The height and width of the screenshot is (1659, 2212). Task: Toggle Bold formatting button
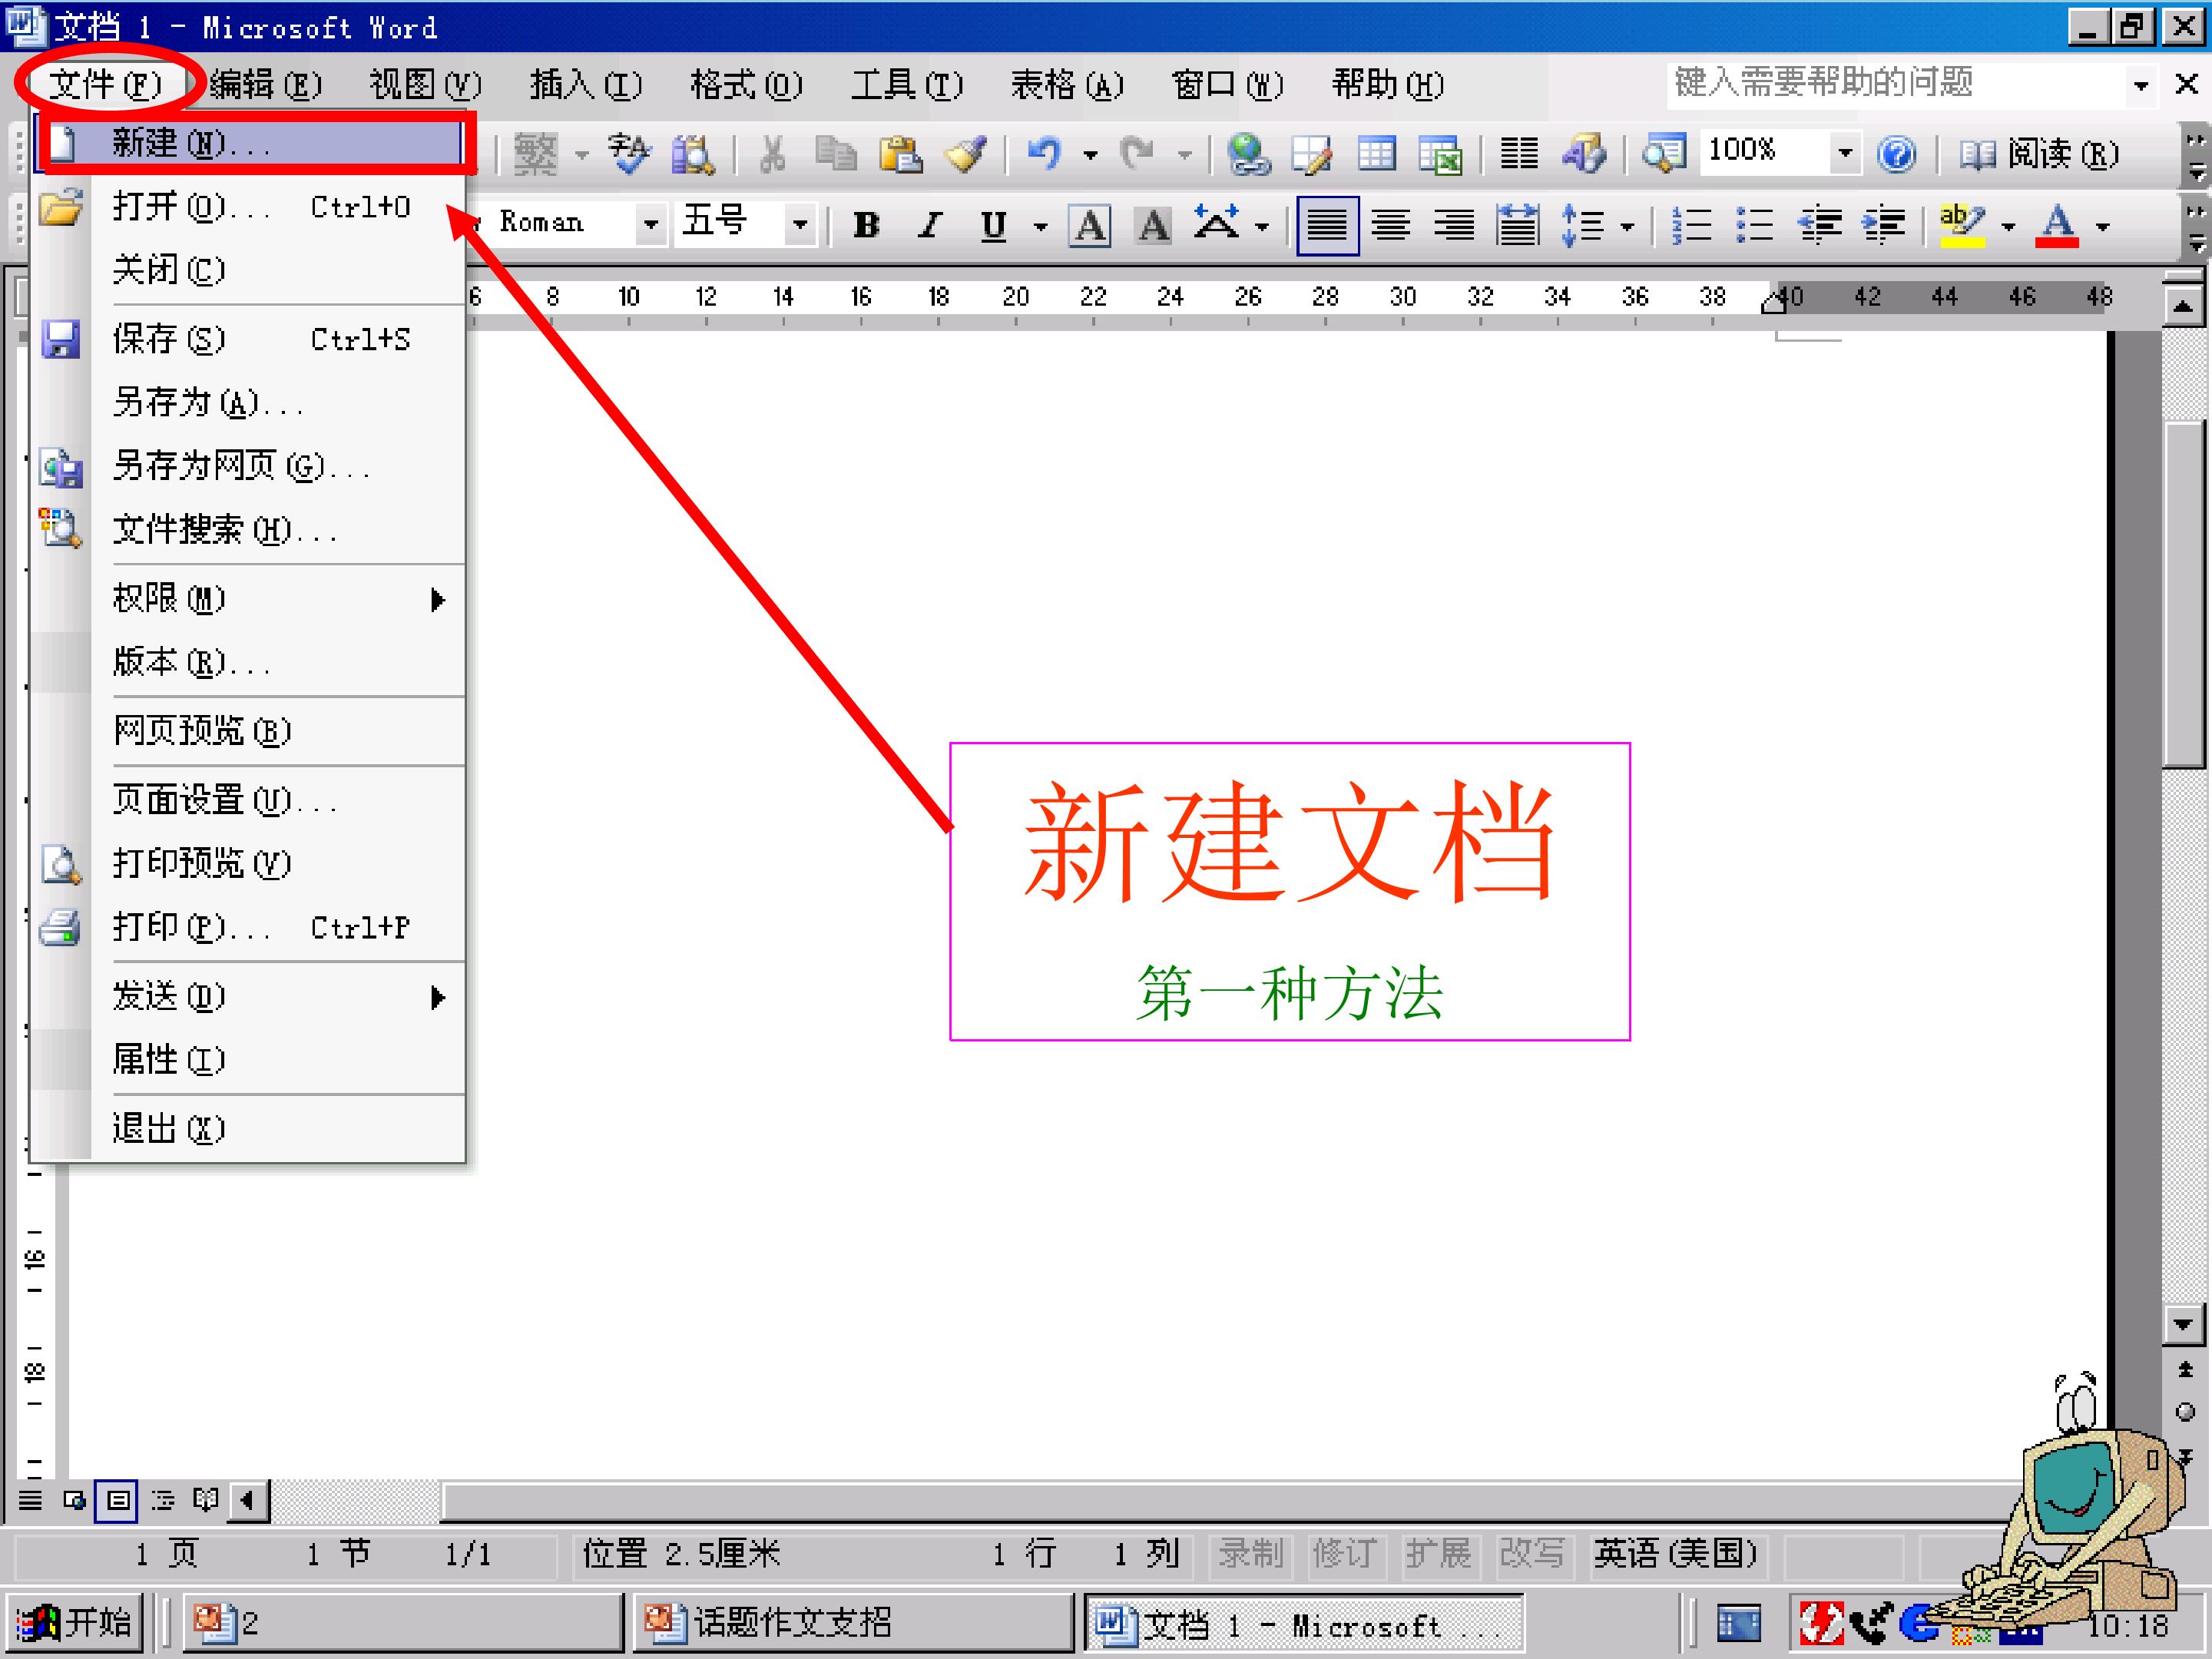click(866, 225)
